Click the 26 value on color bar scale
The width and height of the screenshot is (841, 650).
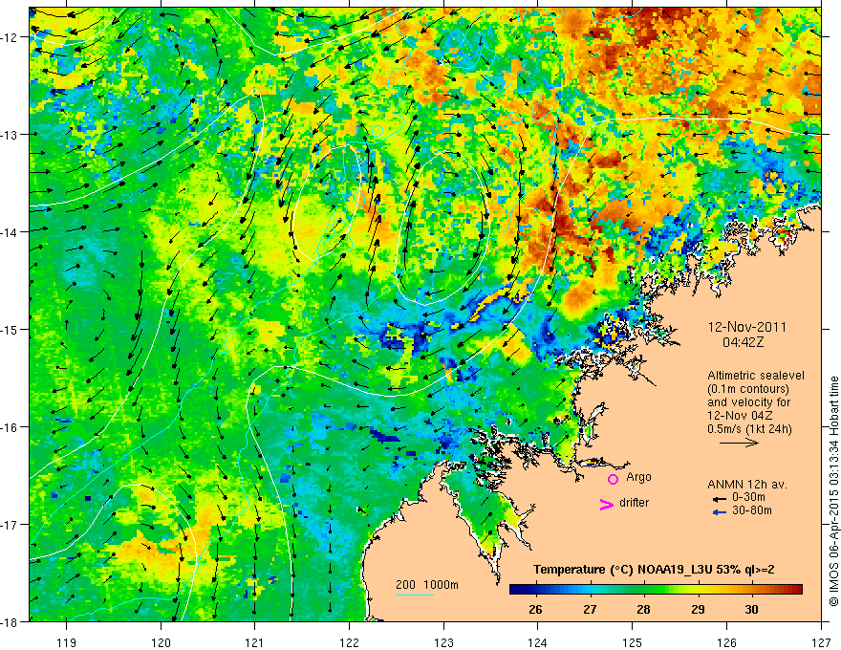(535, 609)
